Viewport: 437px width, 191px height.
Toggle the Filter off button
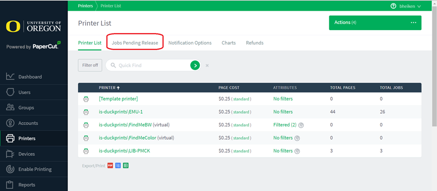pos(90,65)
